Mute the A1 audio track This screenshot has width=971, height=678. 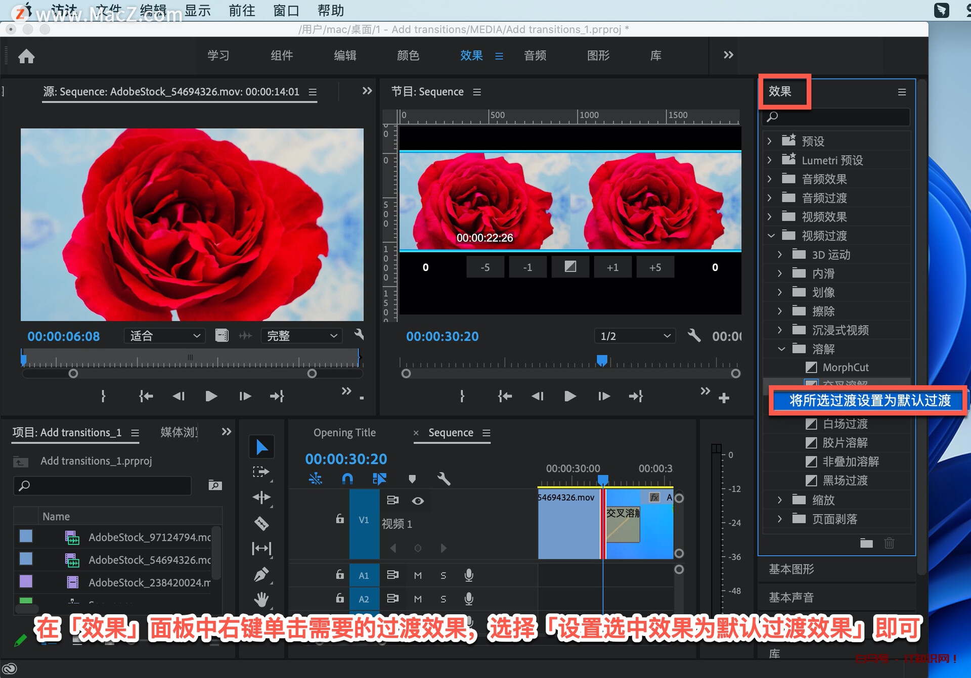pyautogui.click(x=418, y=575)
